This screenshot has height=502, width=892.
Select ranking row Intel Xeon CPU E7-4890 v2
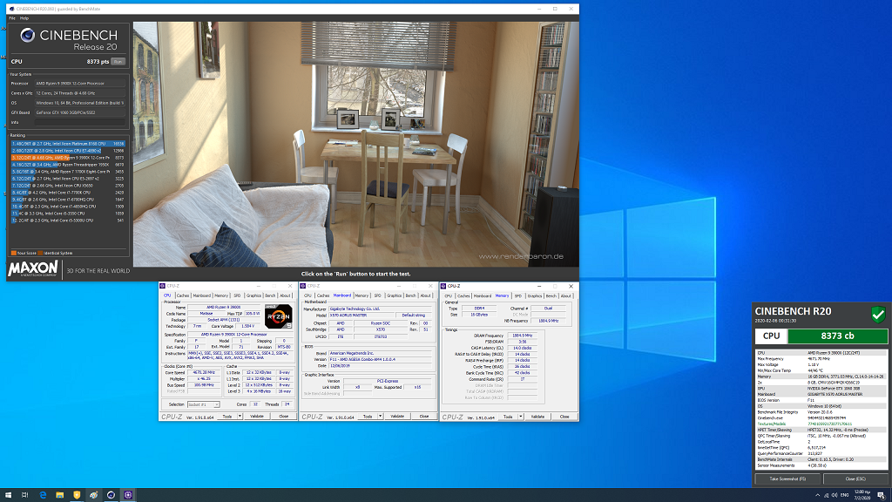tap(68, 151)
